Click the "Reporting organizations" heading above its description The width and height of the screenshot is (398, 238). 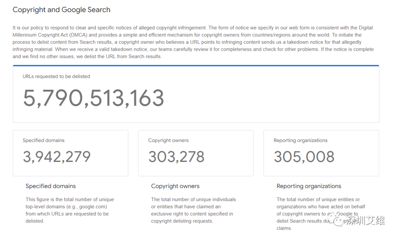309,186
